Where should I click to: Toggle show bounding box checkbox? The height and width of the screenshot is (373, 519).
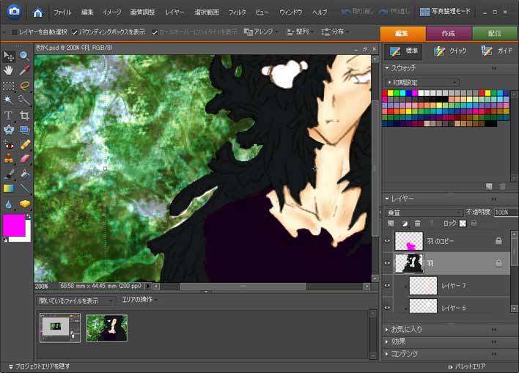[x=75, y=32]
